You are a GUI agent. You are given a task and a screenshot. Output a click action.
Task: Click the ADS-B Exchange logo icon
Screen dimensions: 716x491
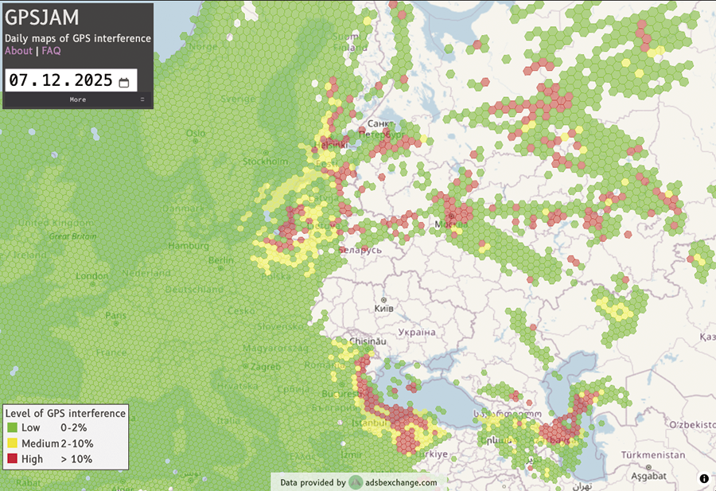click(x=356, y=482)
